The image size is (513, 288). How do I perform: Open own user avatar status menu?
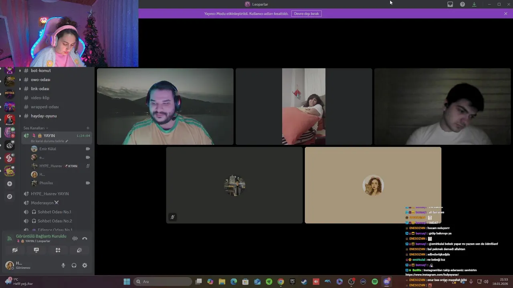pyautogui.click(x=10, y=265)
